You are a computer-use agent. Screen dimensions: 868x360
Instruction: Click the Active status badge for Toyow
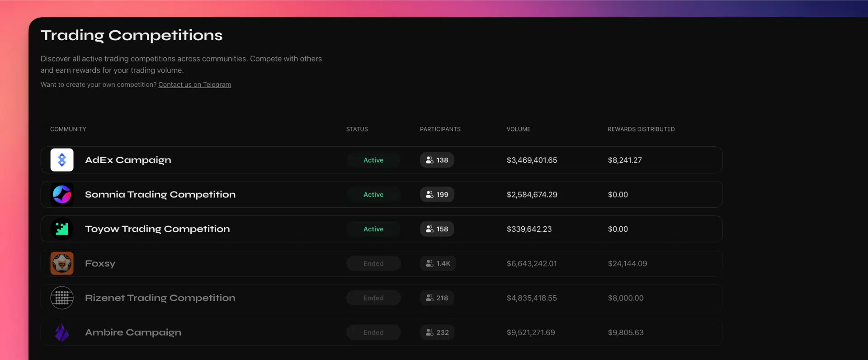pos(373,229)
